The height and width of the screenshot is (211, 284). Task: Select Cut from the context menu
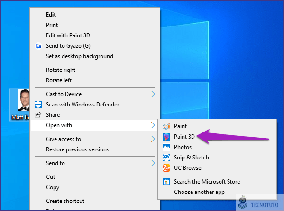95,177
